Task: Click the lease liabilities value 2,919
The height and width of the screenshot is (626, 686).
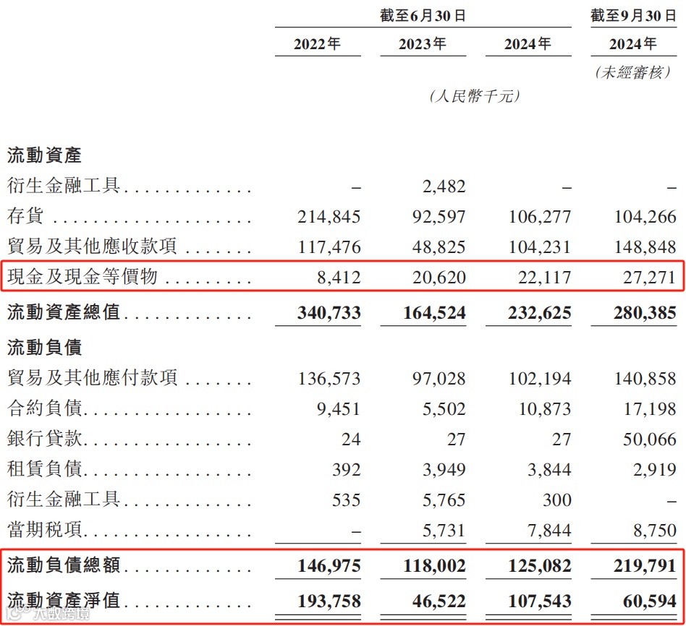Action: [x=654, y=470]
